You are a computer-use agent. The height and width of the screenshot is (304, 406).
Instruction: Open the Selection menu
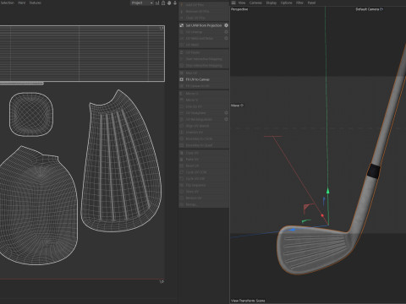(8, 3)
